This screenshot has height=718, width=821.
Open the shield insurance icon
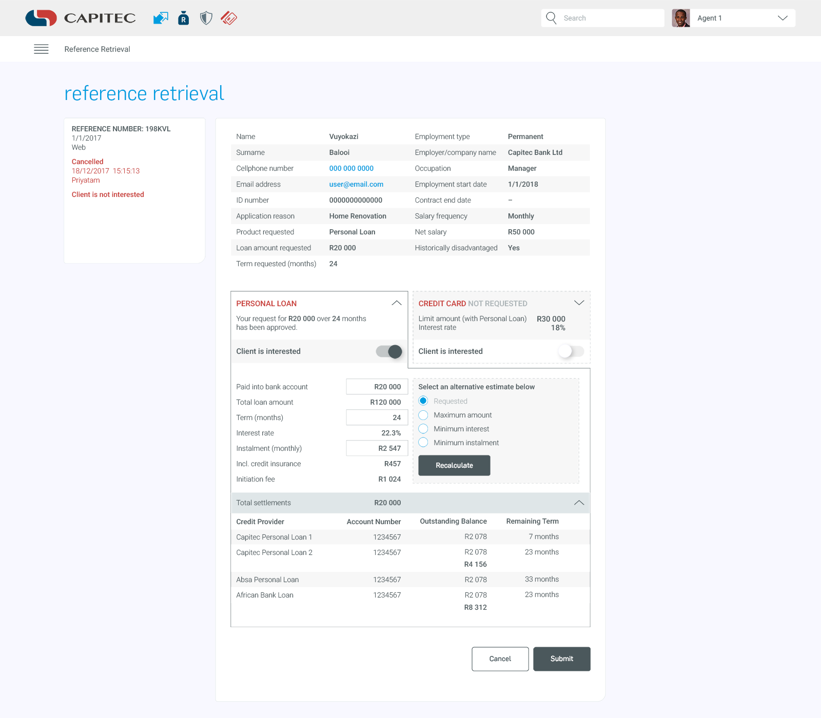[206, 18]
